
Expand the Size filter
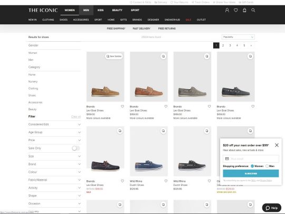click(x=54, y=156)
